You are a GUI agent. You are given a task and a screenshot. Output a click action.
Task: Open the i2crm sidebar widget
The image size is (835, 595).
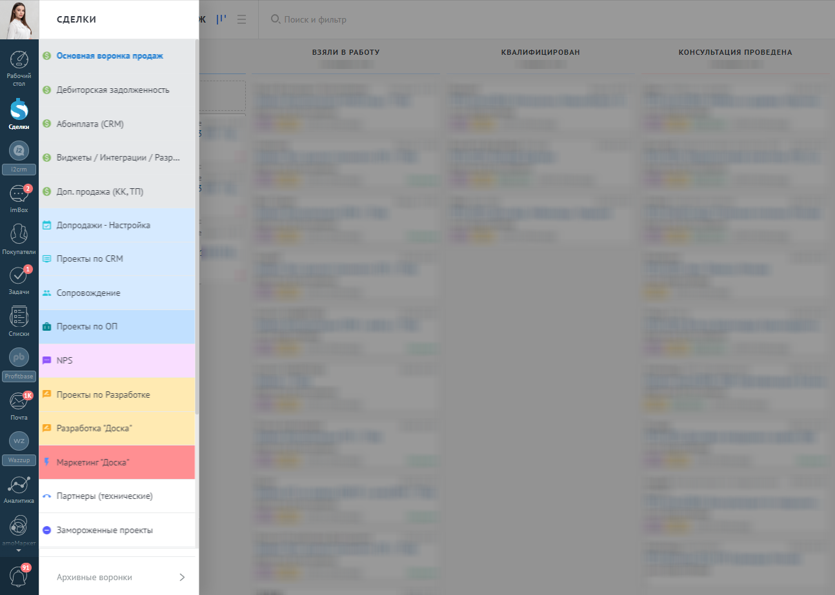[19, 157]
